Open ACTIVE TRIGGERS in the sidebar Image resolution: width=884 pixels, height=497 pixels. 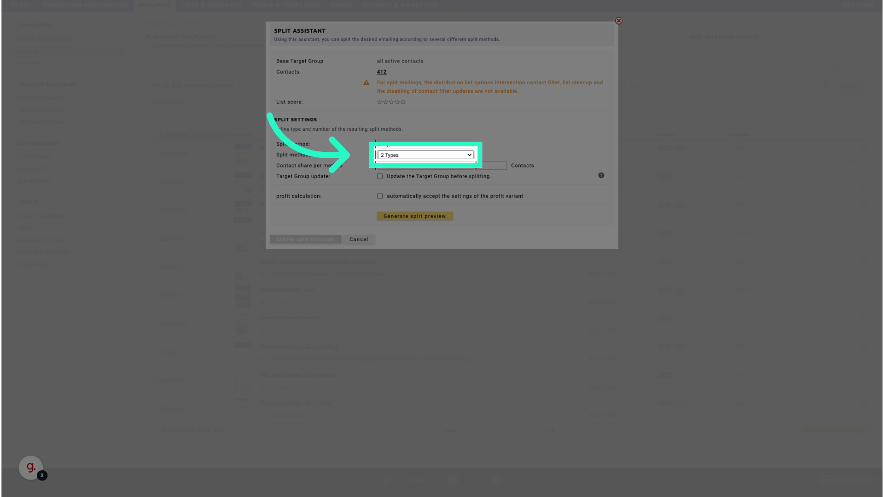tap(41, 98)
